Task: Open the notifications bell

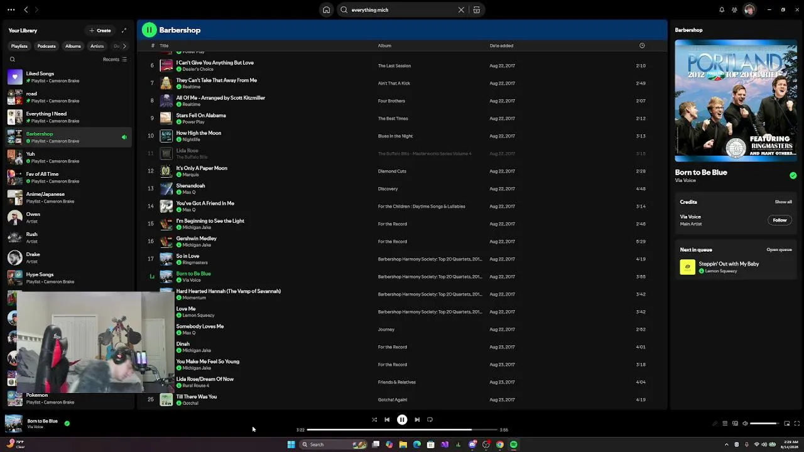Action: (x=722, y=9)
